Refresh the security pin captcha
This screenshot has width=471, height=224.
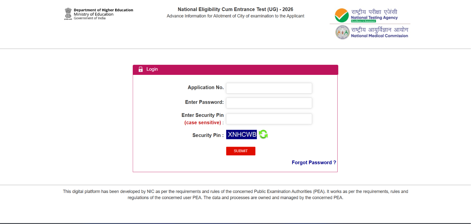(x=263, y=134)
